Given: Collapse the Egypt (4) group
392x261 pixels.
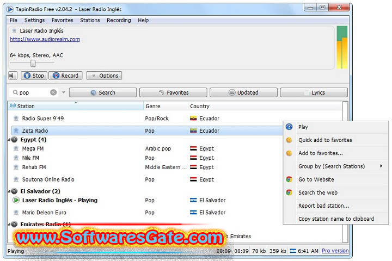Looking at the screenshot, I should (x=9, y=140).
